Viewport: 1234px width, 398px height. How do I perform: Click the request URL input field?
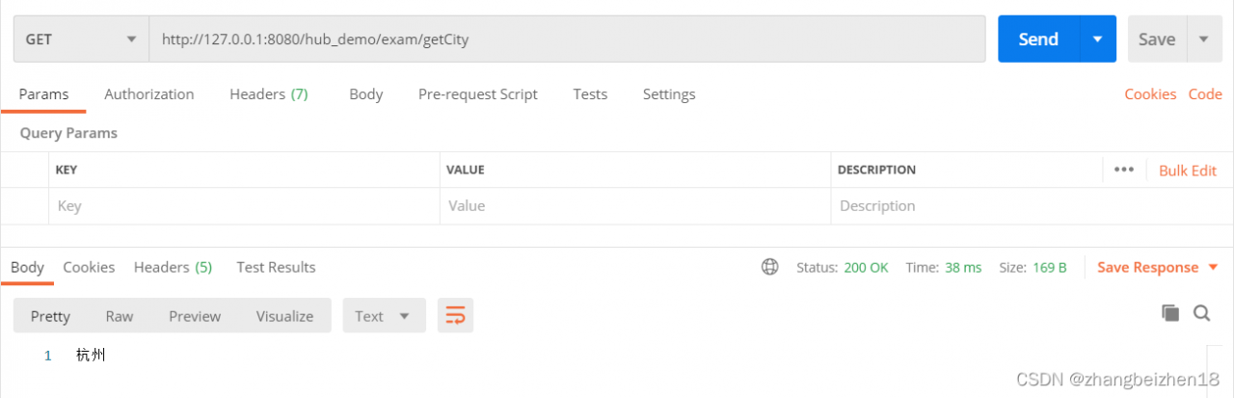coord(567,40)
